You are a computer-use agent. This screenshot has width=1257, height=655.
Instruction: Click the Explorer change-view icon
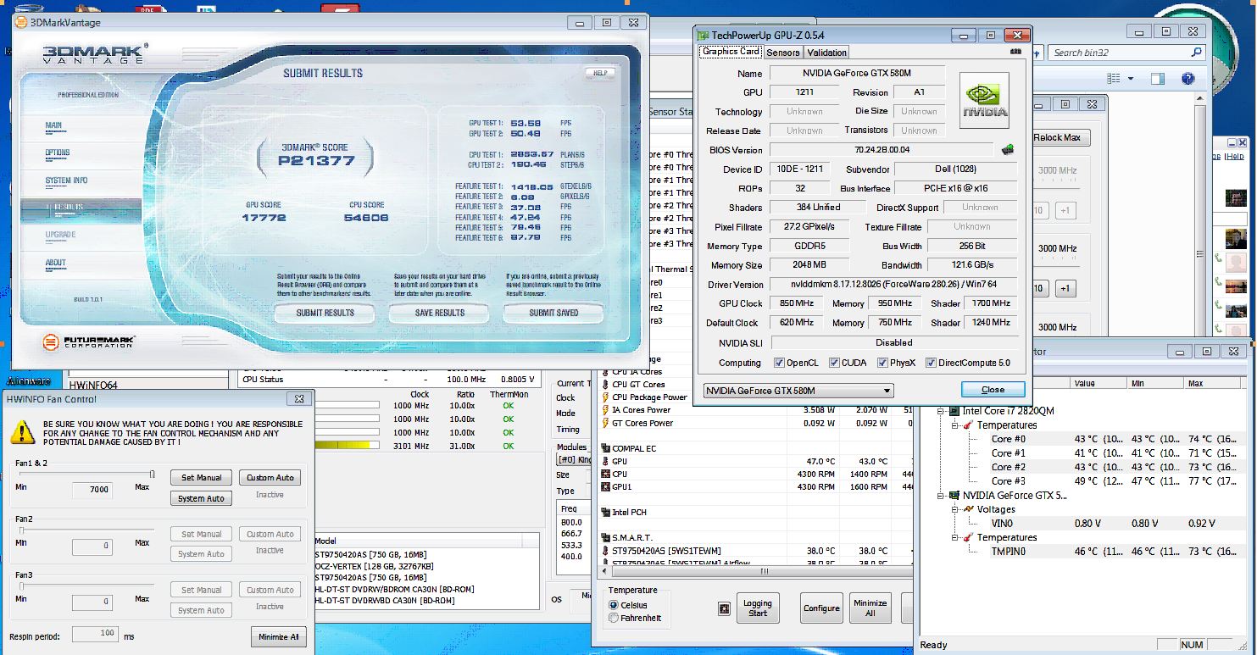(1112, 79)
